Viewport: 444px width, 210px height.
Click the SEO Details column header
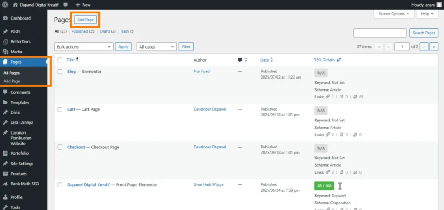[324, 60]
